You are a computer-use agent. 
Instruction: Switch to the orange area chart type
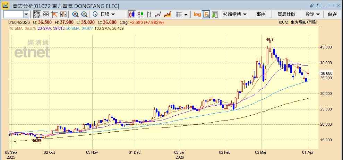pos(168,15)
